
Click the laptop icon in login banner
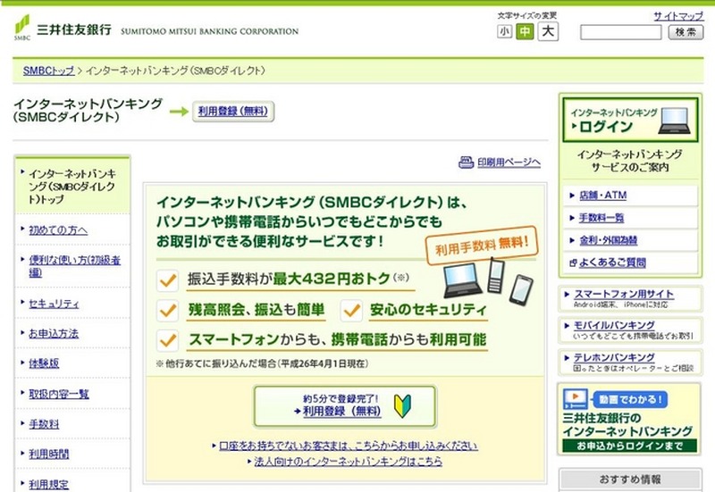click(x=676, y=120)
